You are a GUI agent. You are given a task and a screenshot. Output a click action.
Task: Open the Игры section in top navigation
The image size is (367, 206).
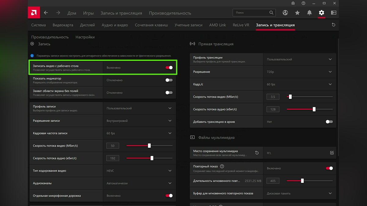(88, 13)
